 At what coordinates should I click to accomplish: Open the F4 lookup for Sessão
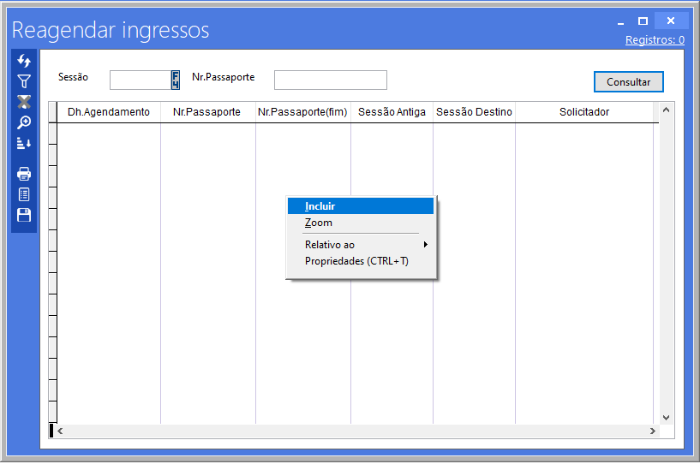[x=176, y=80]
